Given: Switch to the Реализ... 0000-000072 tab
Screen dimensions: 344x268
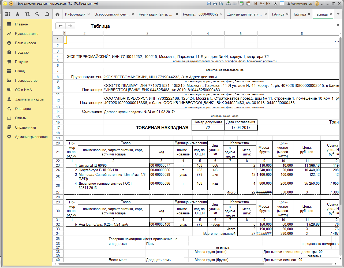Looking at the screenshot, I should coord(201,14).
